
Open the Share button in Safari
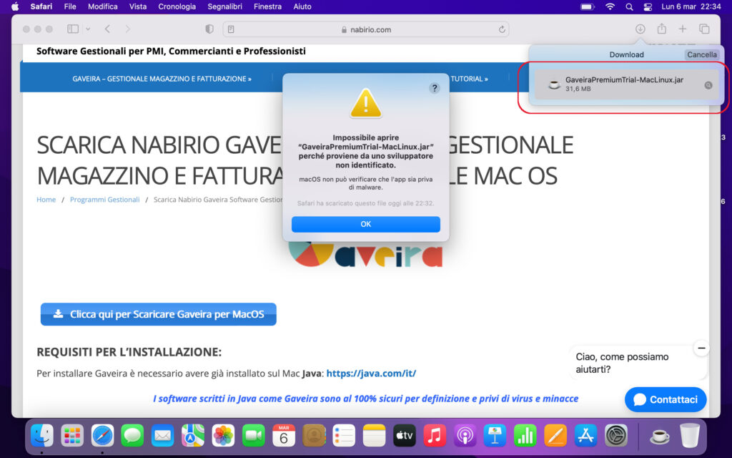point(661,29)
